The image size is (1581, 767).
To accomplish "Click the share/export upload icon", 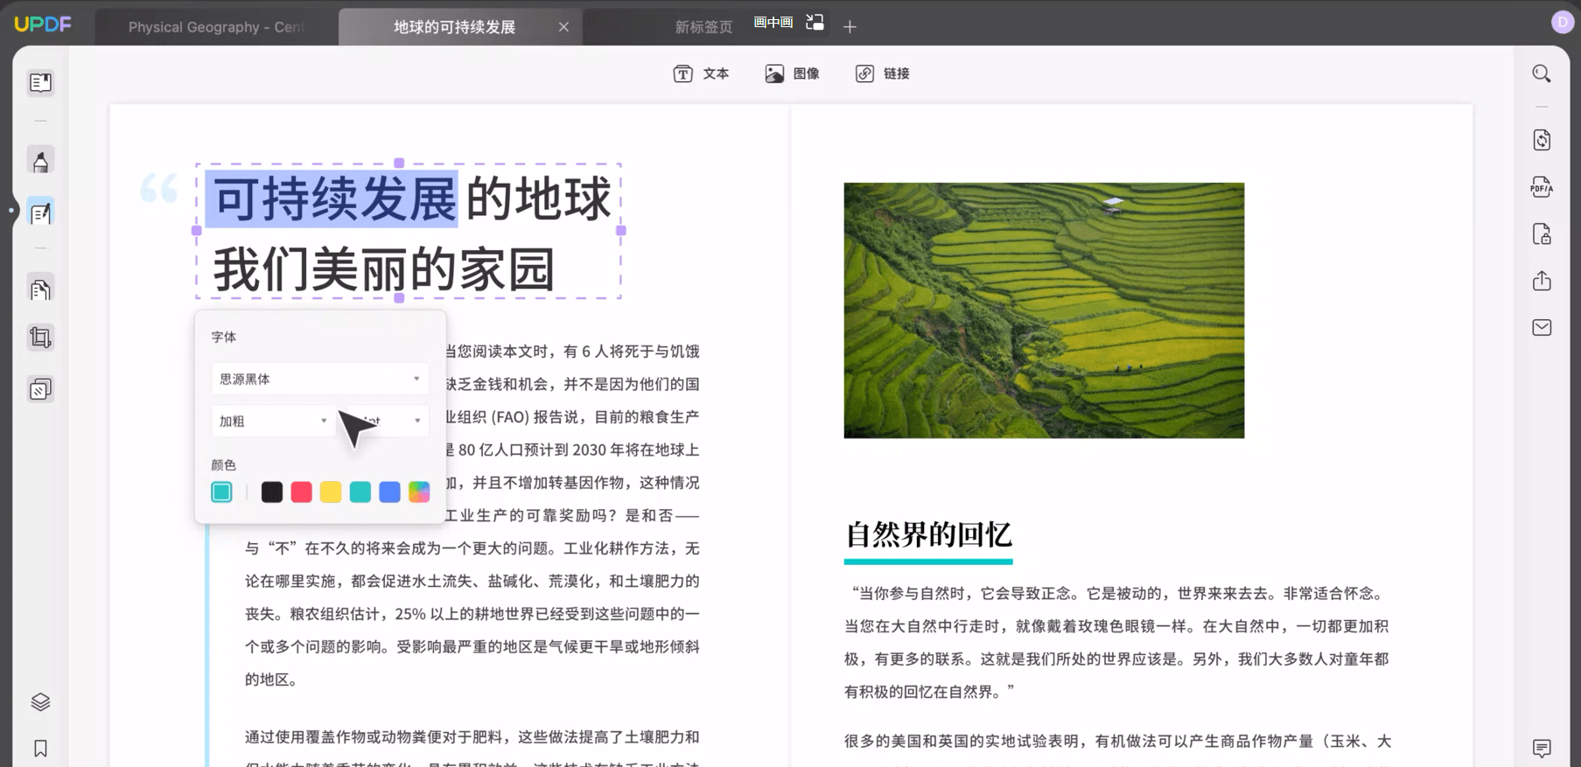I will [1542, 281].
